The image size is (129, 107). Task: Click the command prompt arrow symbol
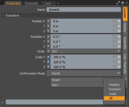coord(3,102)
